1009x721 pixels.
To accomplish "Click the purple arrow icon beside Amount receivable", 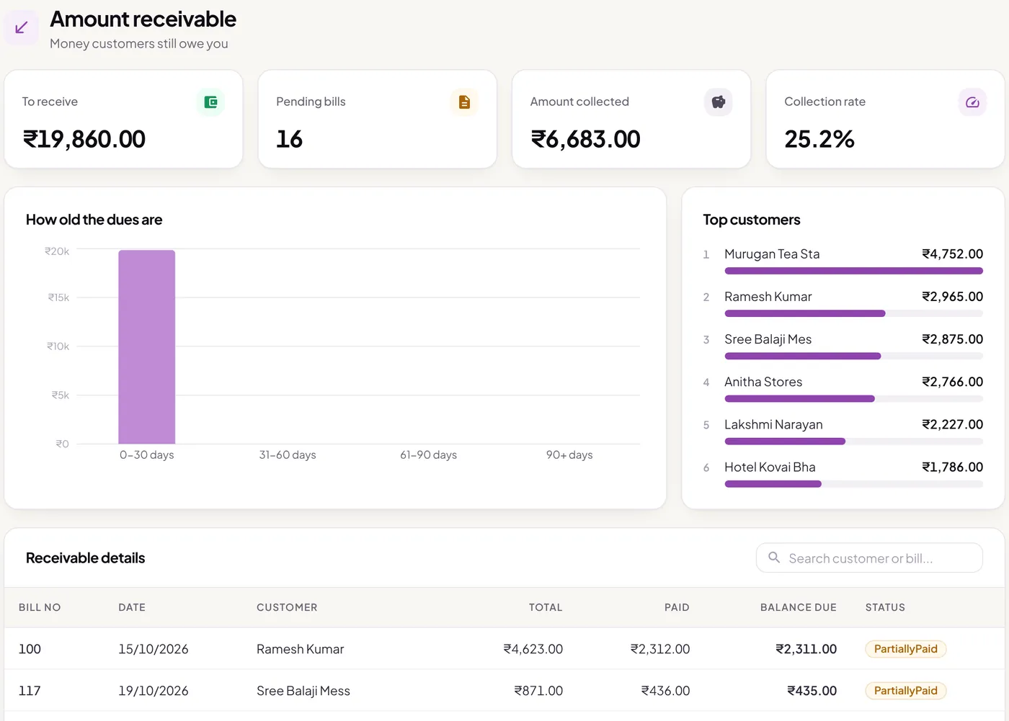I will (x=22, y=27).
